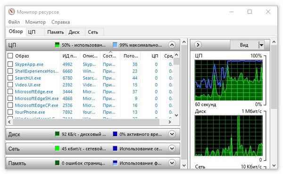This screenshot has width=283, height=174.
Task: Toggle the Образ select-all checkbox
Action: (x=10, y=56)
